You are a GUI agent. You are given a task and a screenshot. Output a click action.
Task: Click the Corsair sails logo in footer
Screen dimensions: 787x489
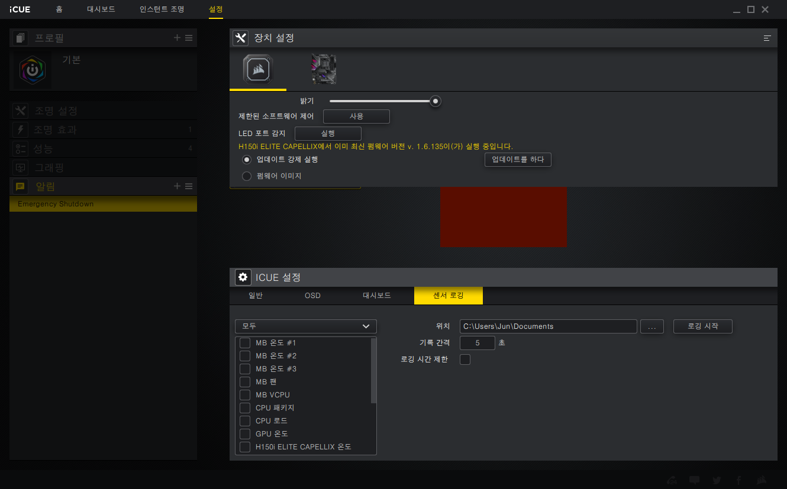[762, 480]
